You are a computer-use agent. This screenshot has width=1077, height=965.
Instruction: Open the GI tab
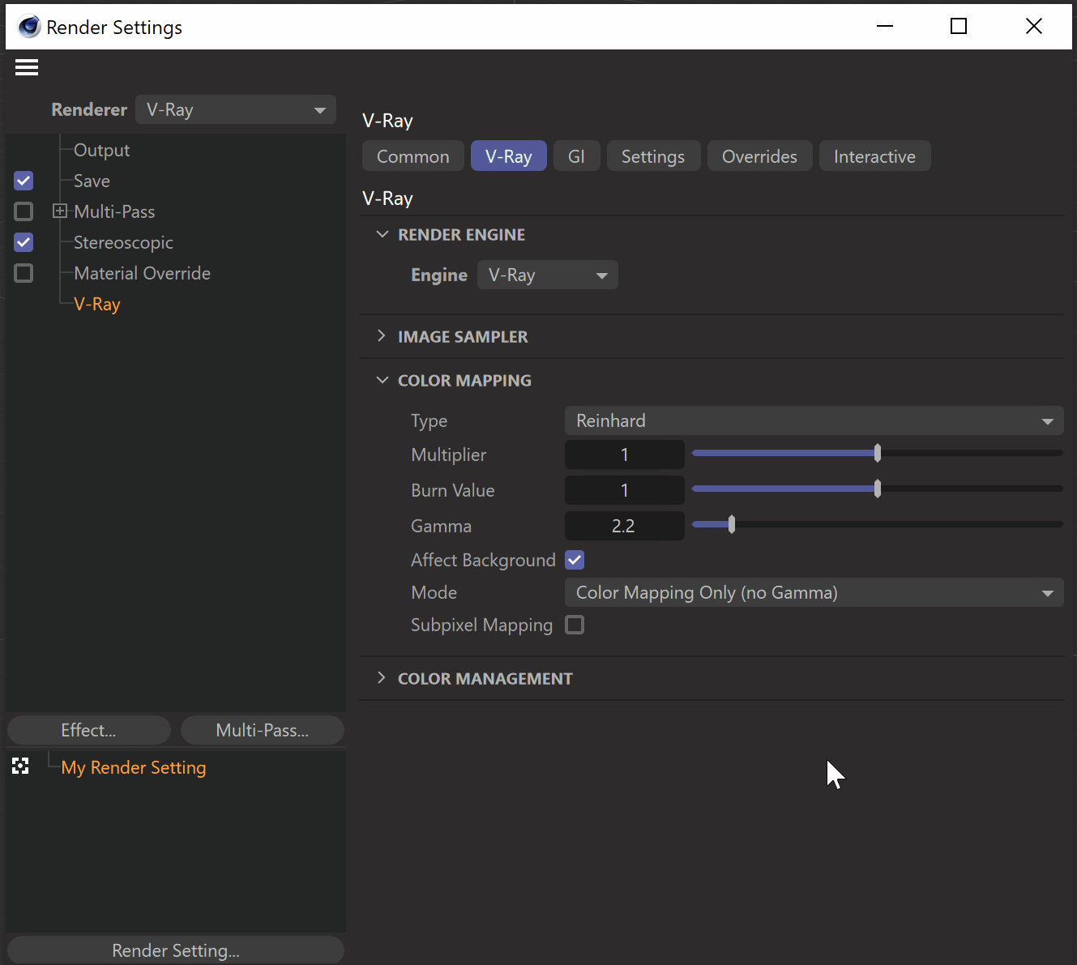(x=577, y=156)
